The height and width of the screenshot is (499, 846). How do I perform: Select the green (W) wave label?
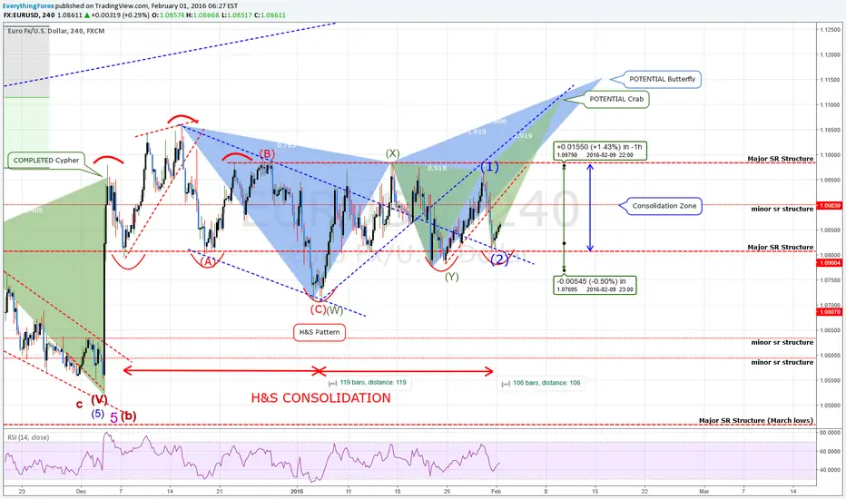335,310
